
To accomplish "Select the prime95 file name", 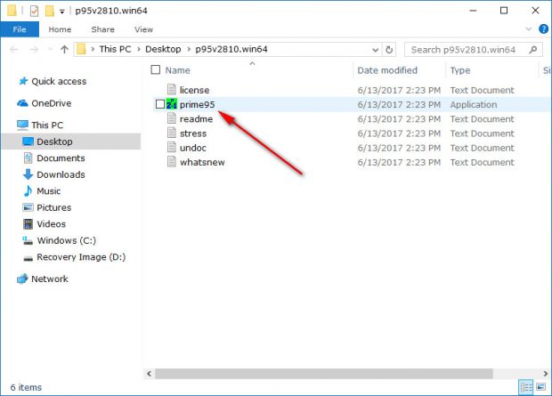I will tap(197, 104).
